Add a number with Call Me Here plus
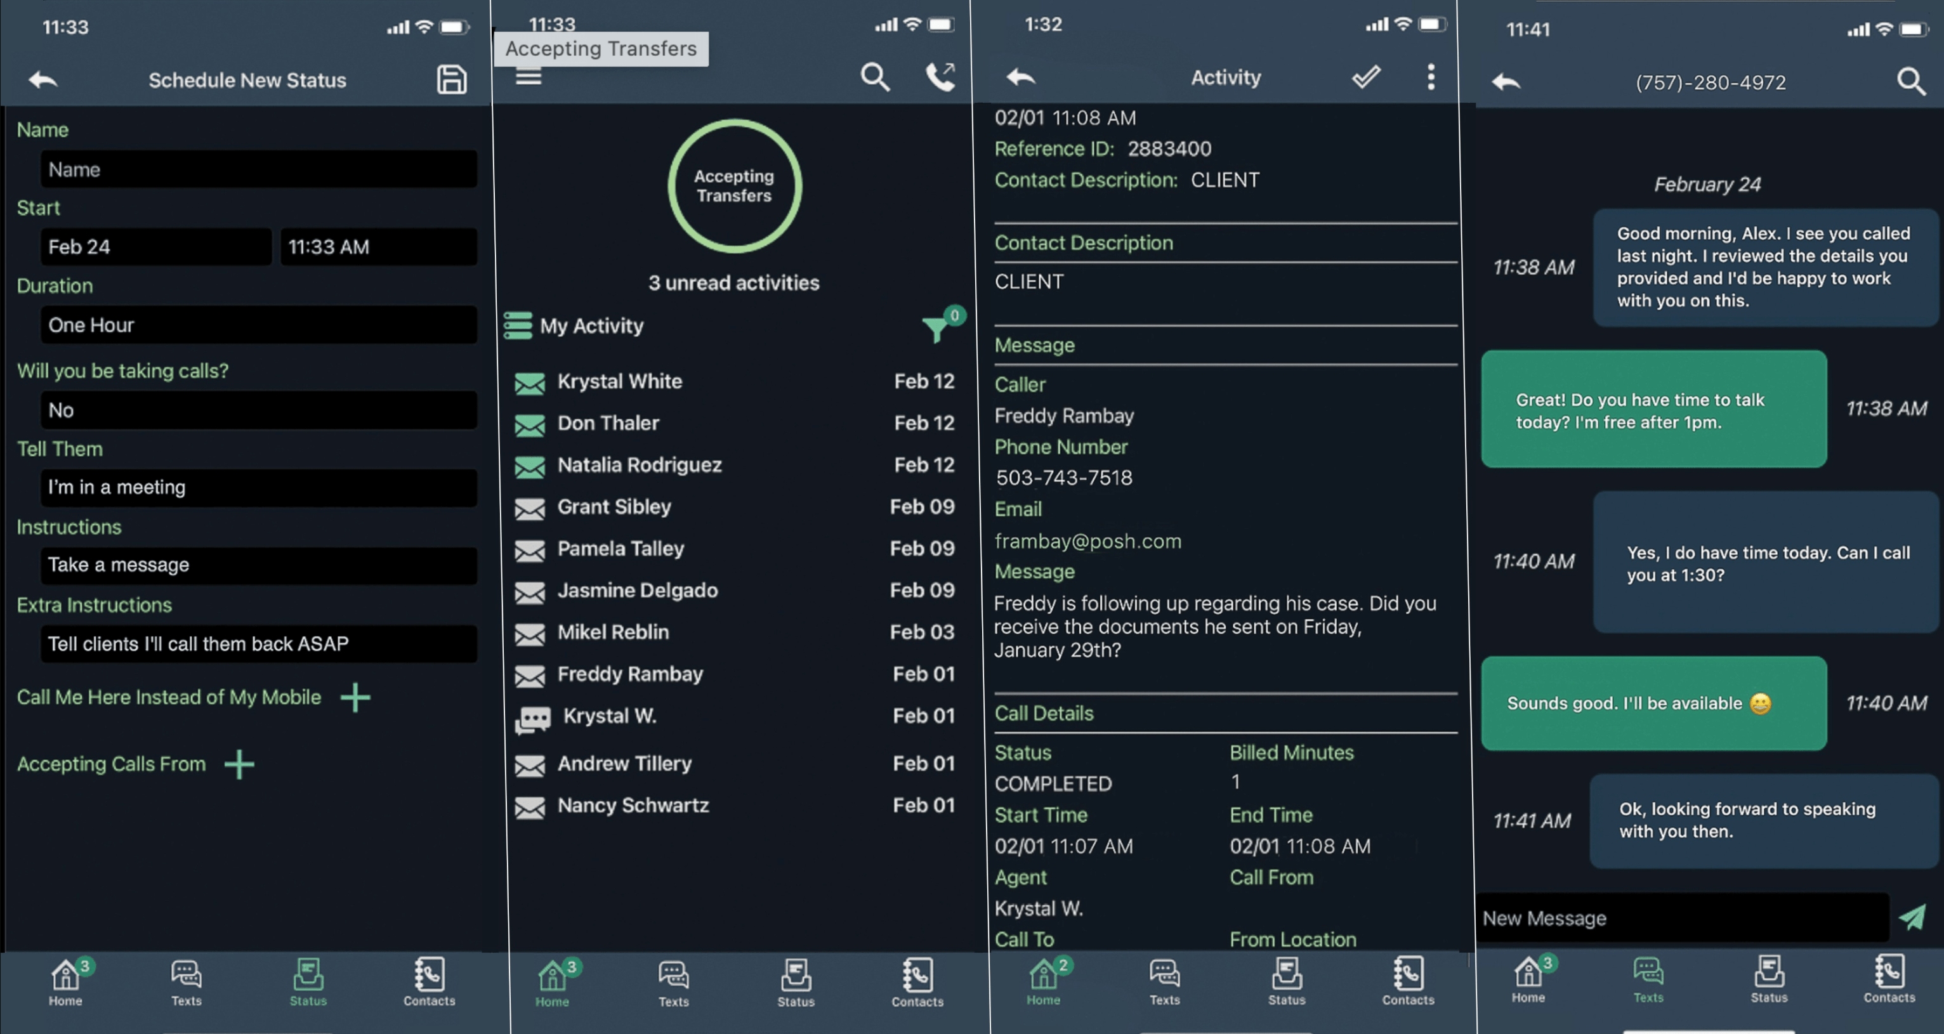 click(x=355, y=697)
